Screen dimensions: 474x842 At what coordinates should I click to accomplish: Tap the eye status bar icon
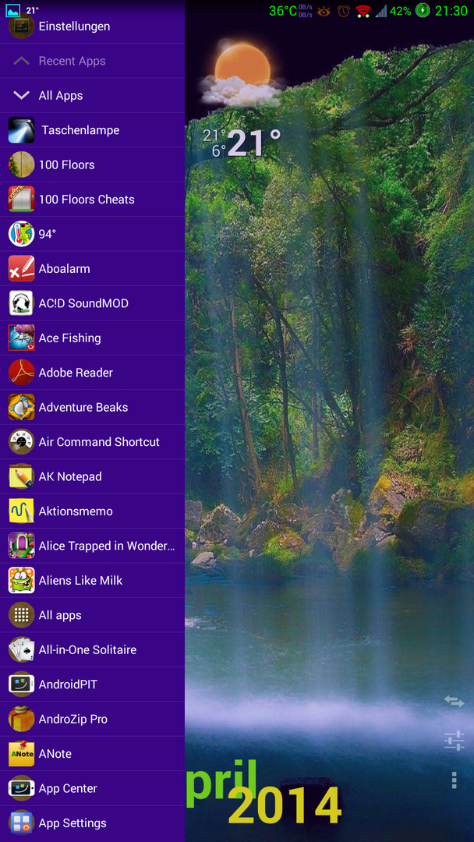point(324,11)
